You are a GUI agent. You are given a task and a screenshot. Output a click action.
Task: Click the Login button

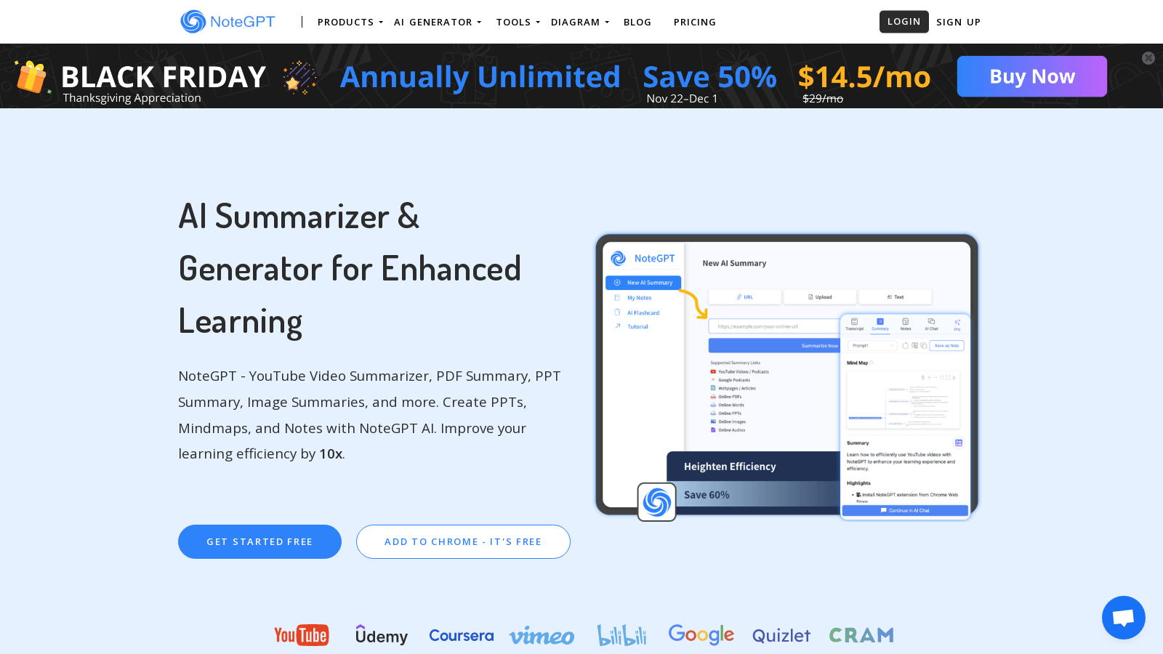pos(904,22)
